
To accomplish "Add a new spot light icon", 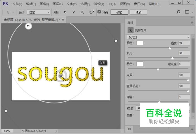I will [x=65, y=12].
